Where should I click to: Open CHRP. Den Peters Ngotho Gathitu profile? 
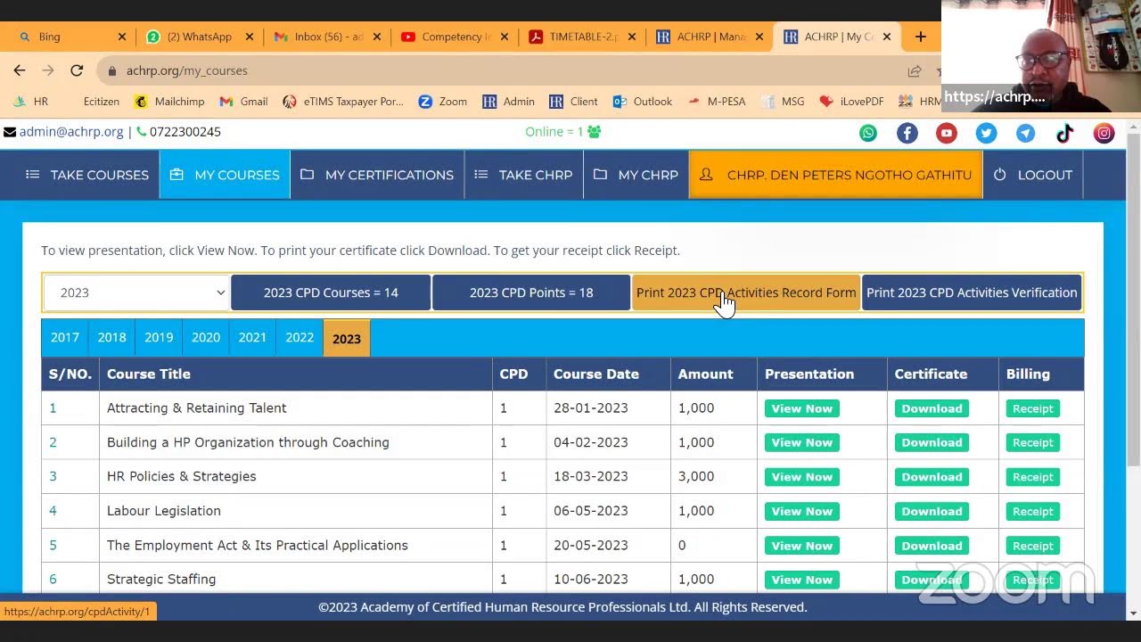(x=836, y=175)
